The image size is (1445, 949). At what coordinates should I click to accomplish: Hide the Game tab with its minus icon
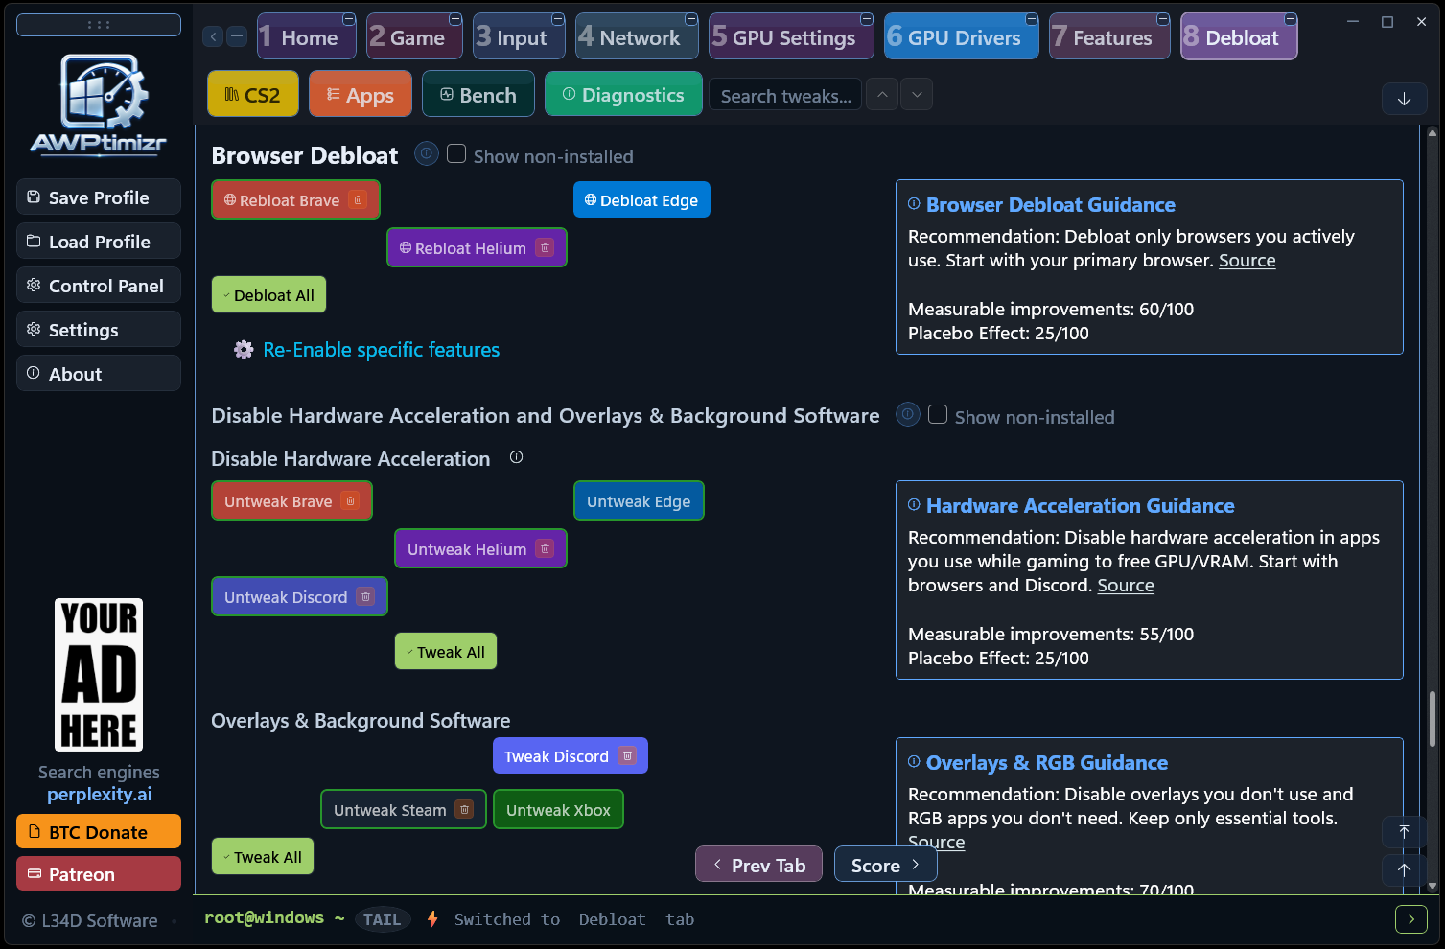click(455, 19)
